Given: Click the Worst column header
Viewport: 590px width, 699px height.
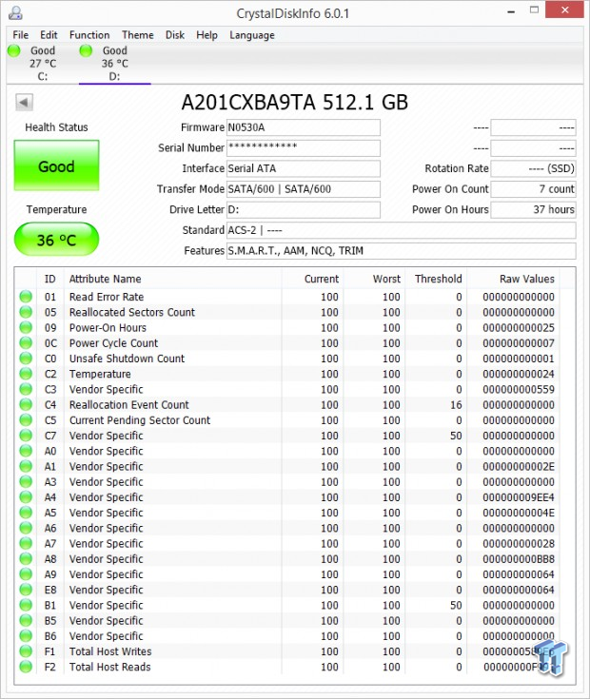Looking at the screenshot, I should [386, 279].
